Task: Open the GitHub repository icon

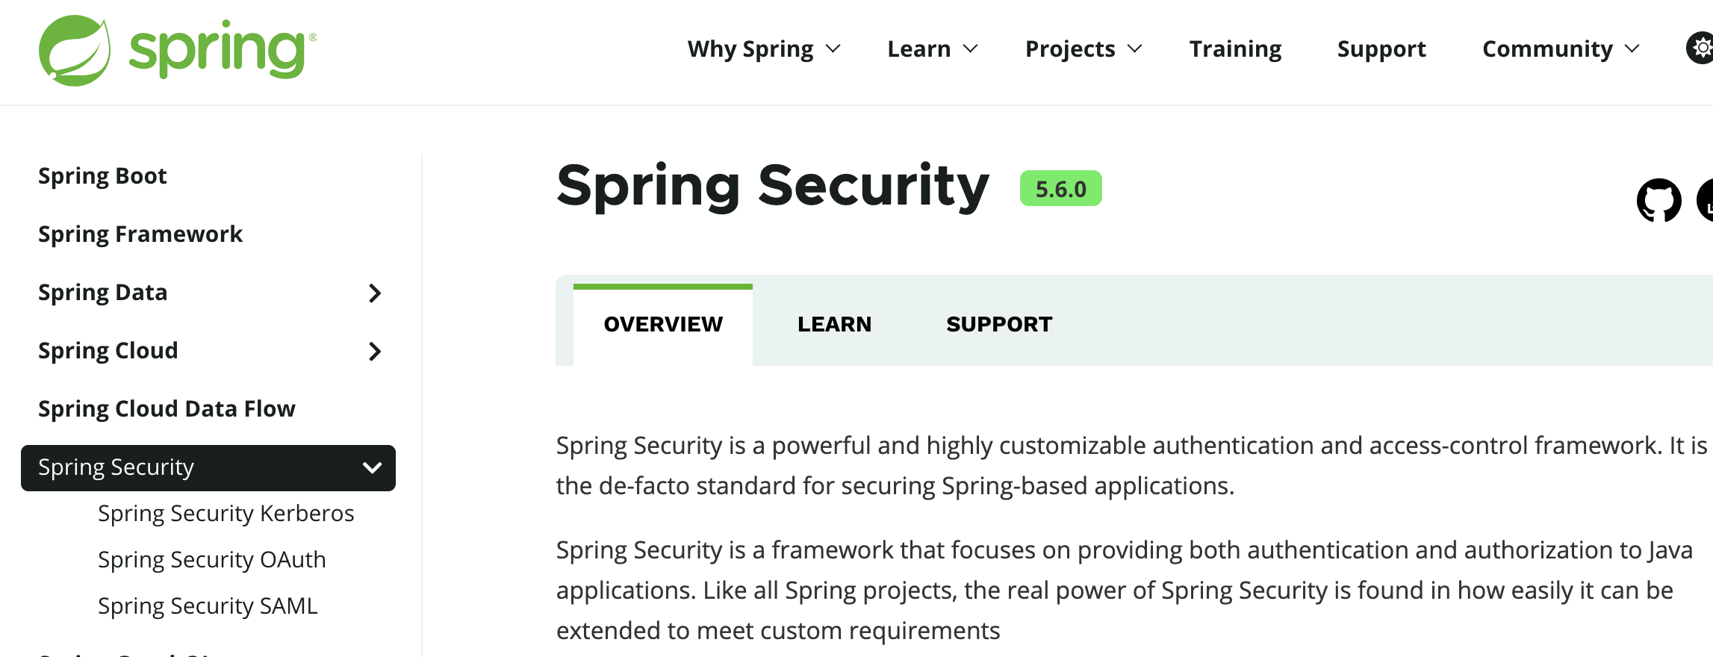Action: pyautogui.click(x=1658, y=200)
